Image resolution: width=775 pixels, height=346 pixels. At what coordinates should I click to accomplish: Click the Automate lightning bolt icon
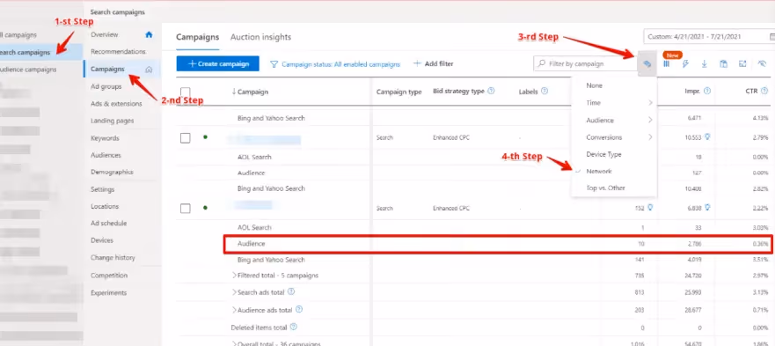(685, 64)
